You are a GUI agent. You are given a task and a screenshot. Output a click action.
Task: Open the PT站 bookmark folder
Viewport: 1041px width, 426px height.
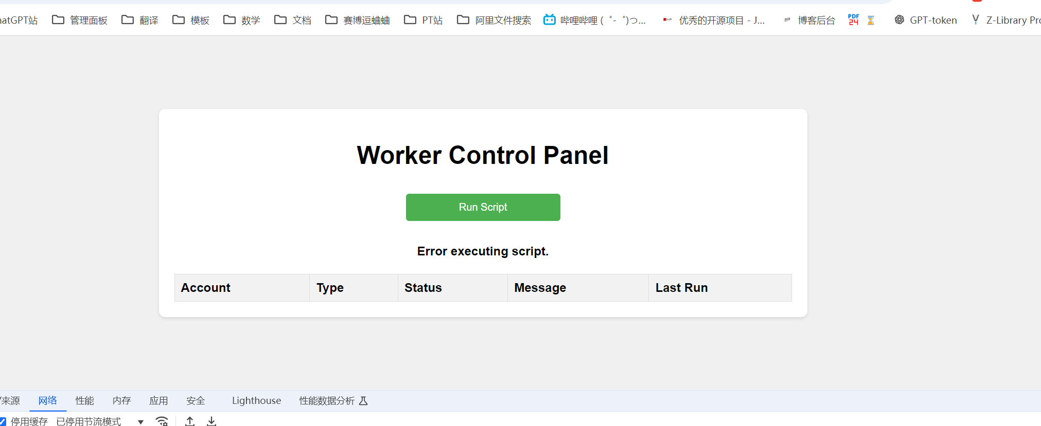[424, 20]
